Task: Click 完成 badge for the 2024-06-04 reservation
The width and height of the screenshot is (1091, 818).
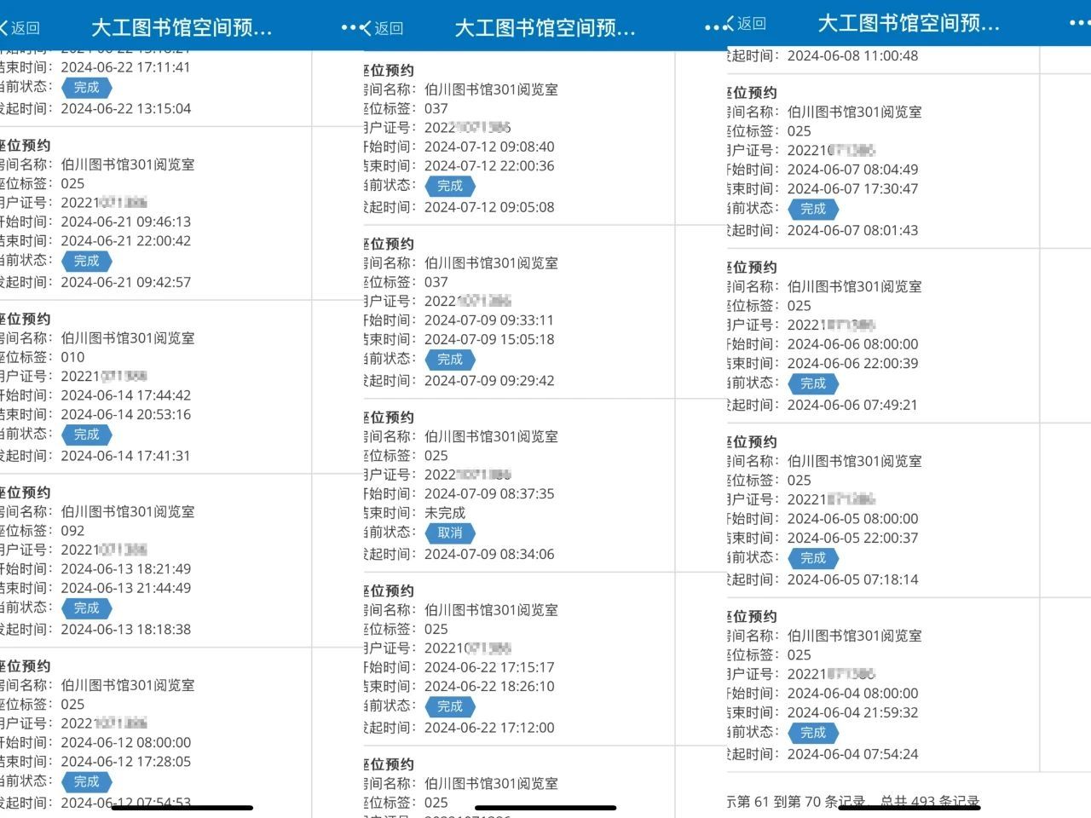Action: (812, 733)
